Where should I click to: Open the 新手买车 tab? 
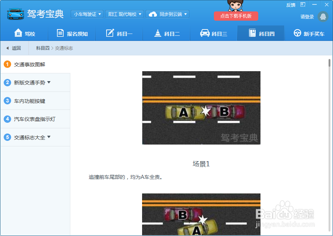(309, 33)
